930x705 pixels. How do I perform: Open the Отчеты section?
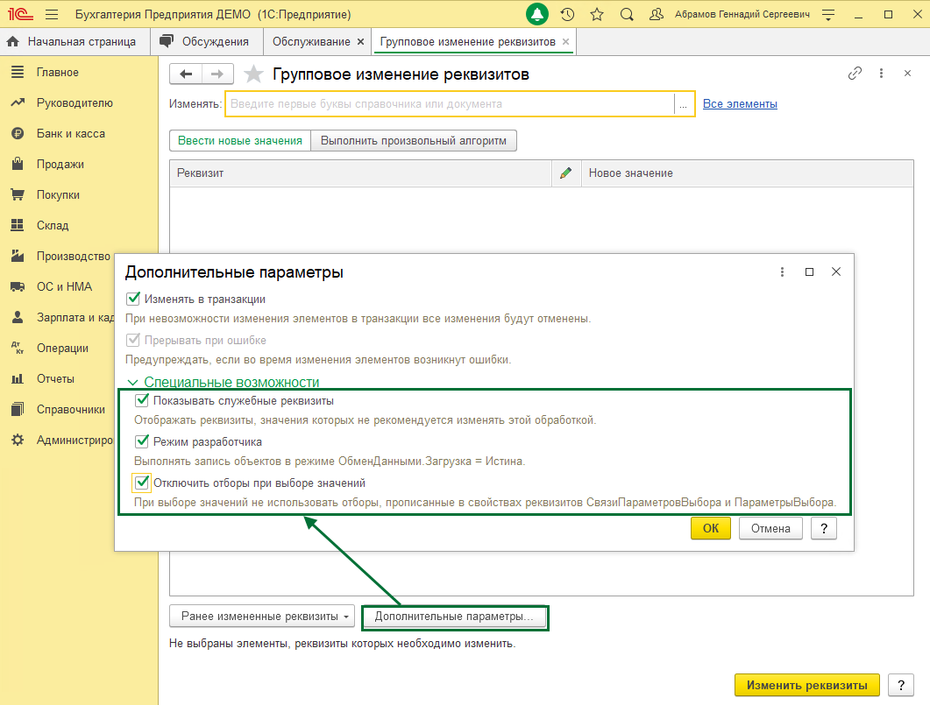(x=55, y=378)
